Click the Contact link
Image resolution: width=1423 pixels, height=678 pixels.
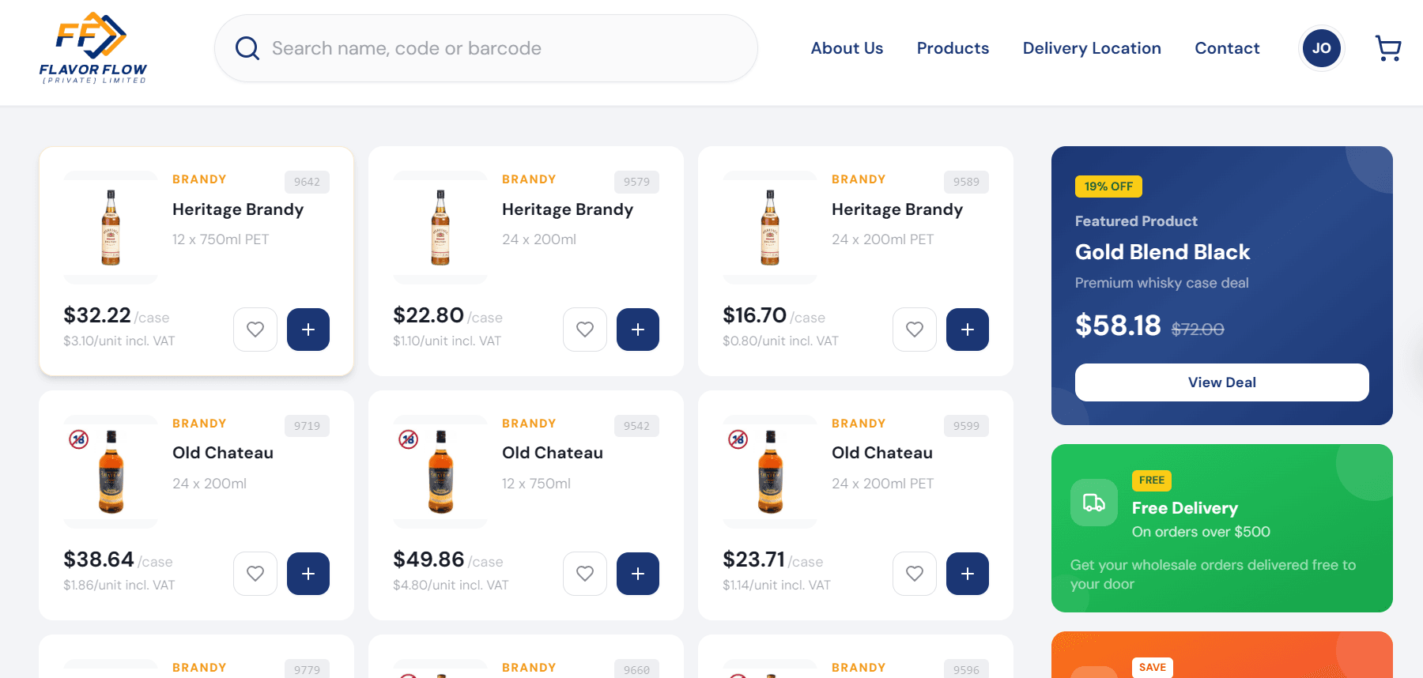click(x=1227, y=48)
